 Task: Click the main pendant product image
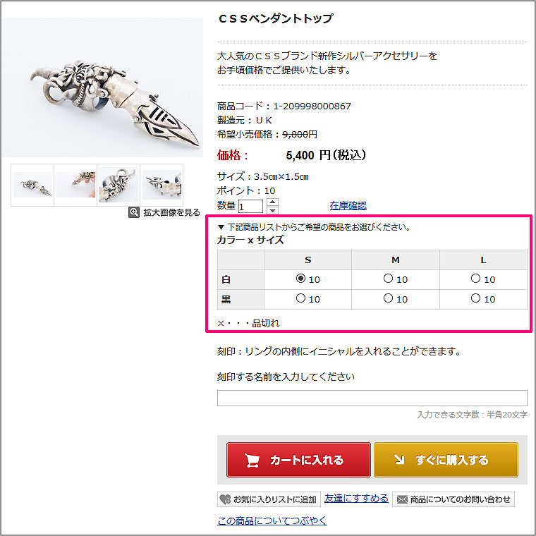102,87
